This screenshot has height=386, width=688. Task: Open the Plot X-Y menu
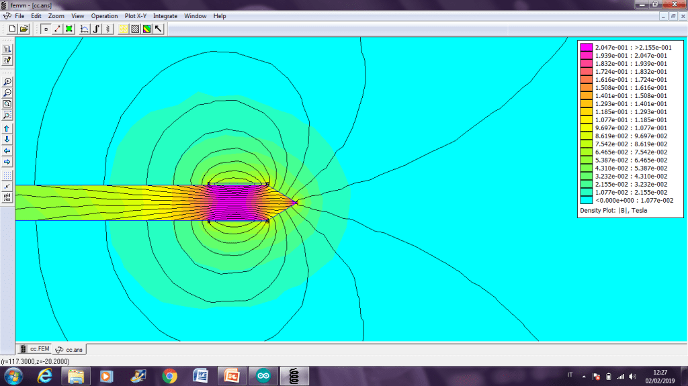135,15
